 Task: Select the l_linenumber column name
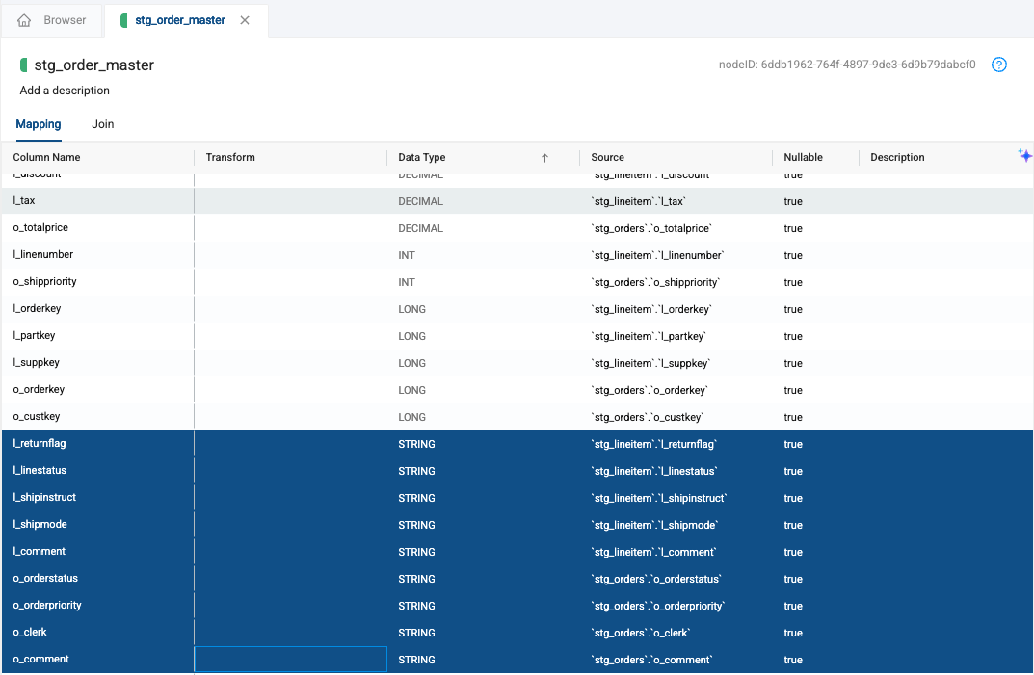pos(42,254)
